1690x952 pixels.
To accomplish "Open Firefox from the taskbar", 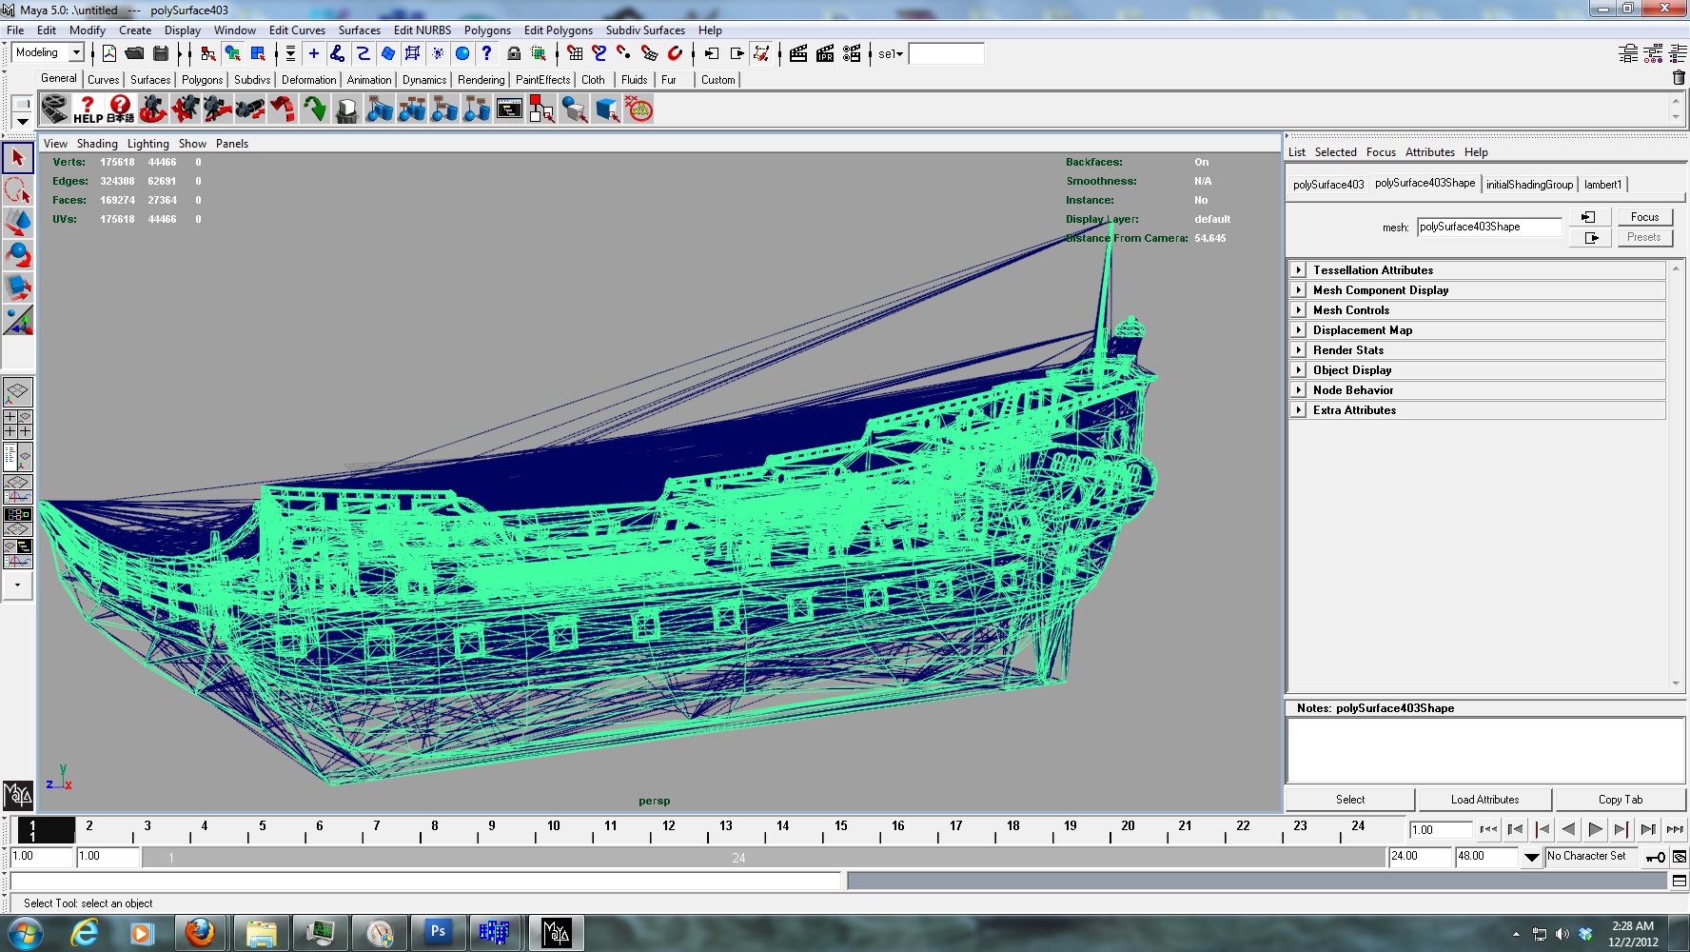I will coord(200,933).
